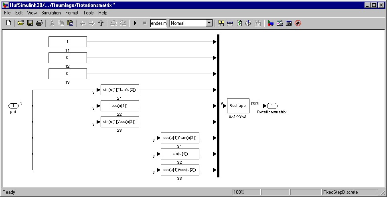Select the Reshape block
387x197 pixels.
[238, 106]
